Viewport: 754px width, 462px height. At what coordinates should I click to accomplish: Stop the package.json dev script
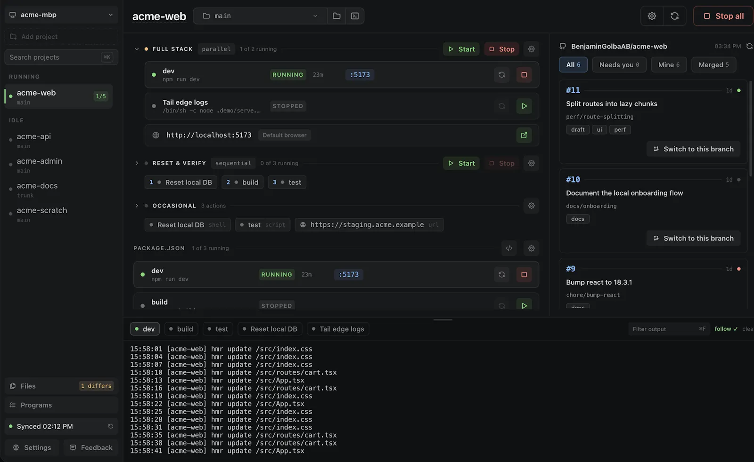(524, 275)
